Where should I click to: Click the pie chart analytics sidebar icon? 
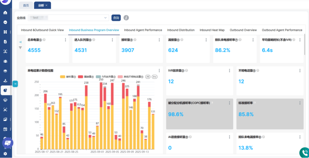5,90
